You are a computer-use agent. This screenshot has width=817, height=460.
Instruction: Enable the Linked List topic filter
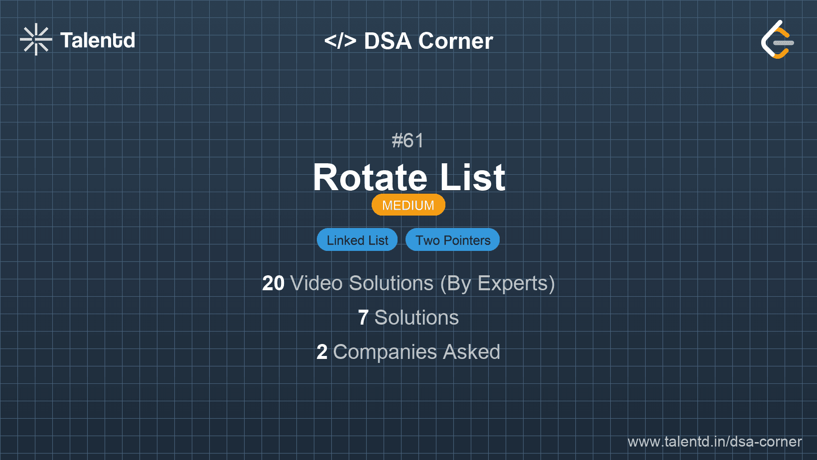357,239
